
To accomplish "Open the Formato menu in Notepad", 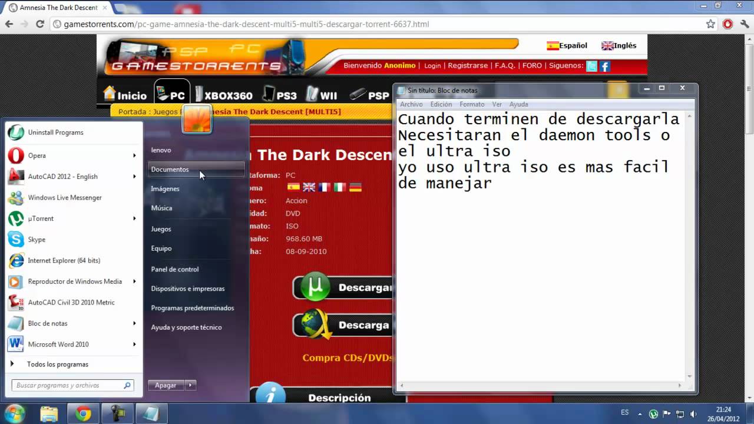I will click(472, 104).
